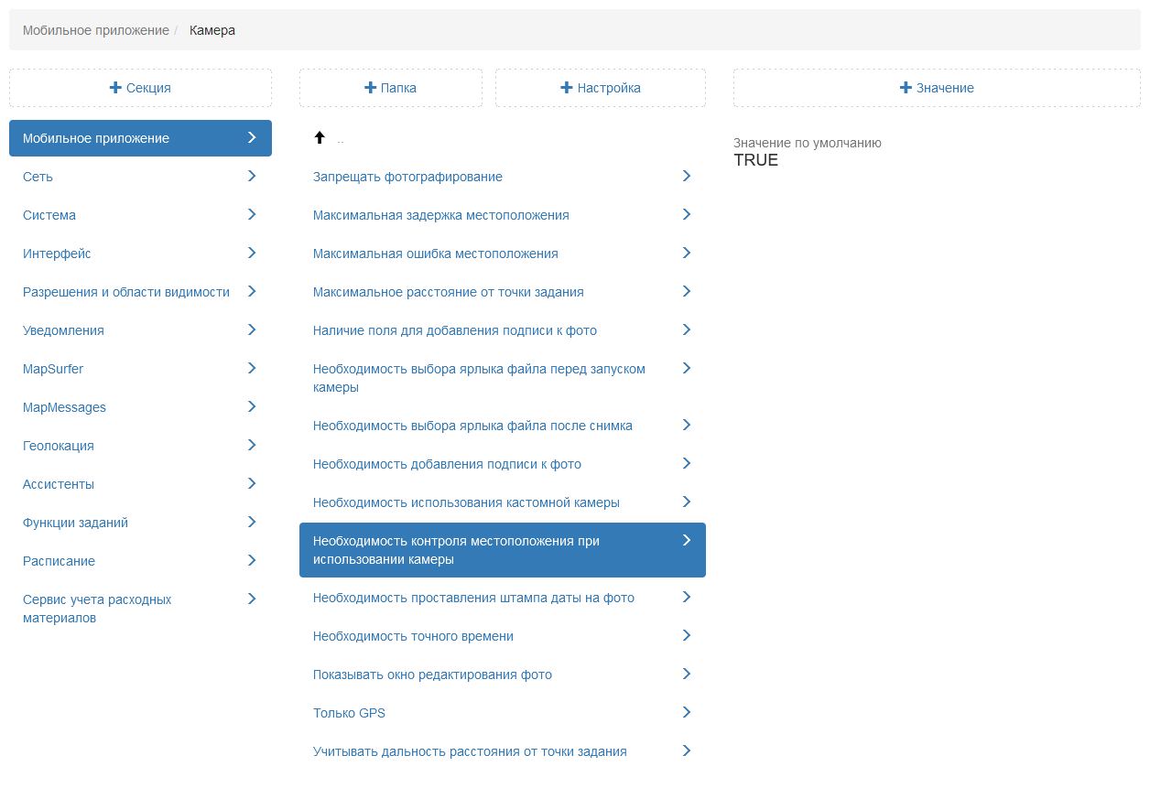Viewport: 1150px width, 788px height.
Task: Select Необходимость точного времени setting
Action: (x=503, y=636)
